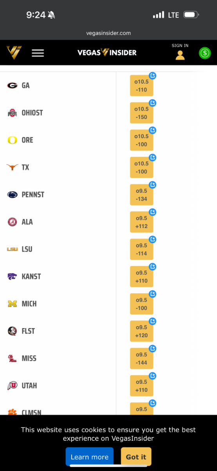217x471 pixels.
Task: Tap the Texas longhorn logo
Action: 12,167
